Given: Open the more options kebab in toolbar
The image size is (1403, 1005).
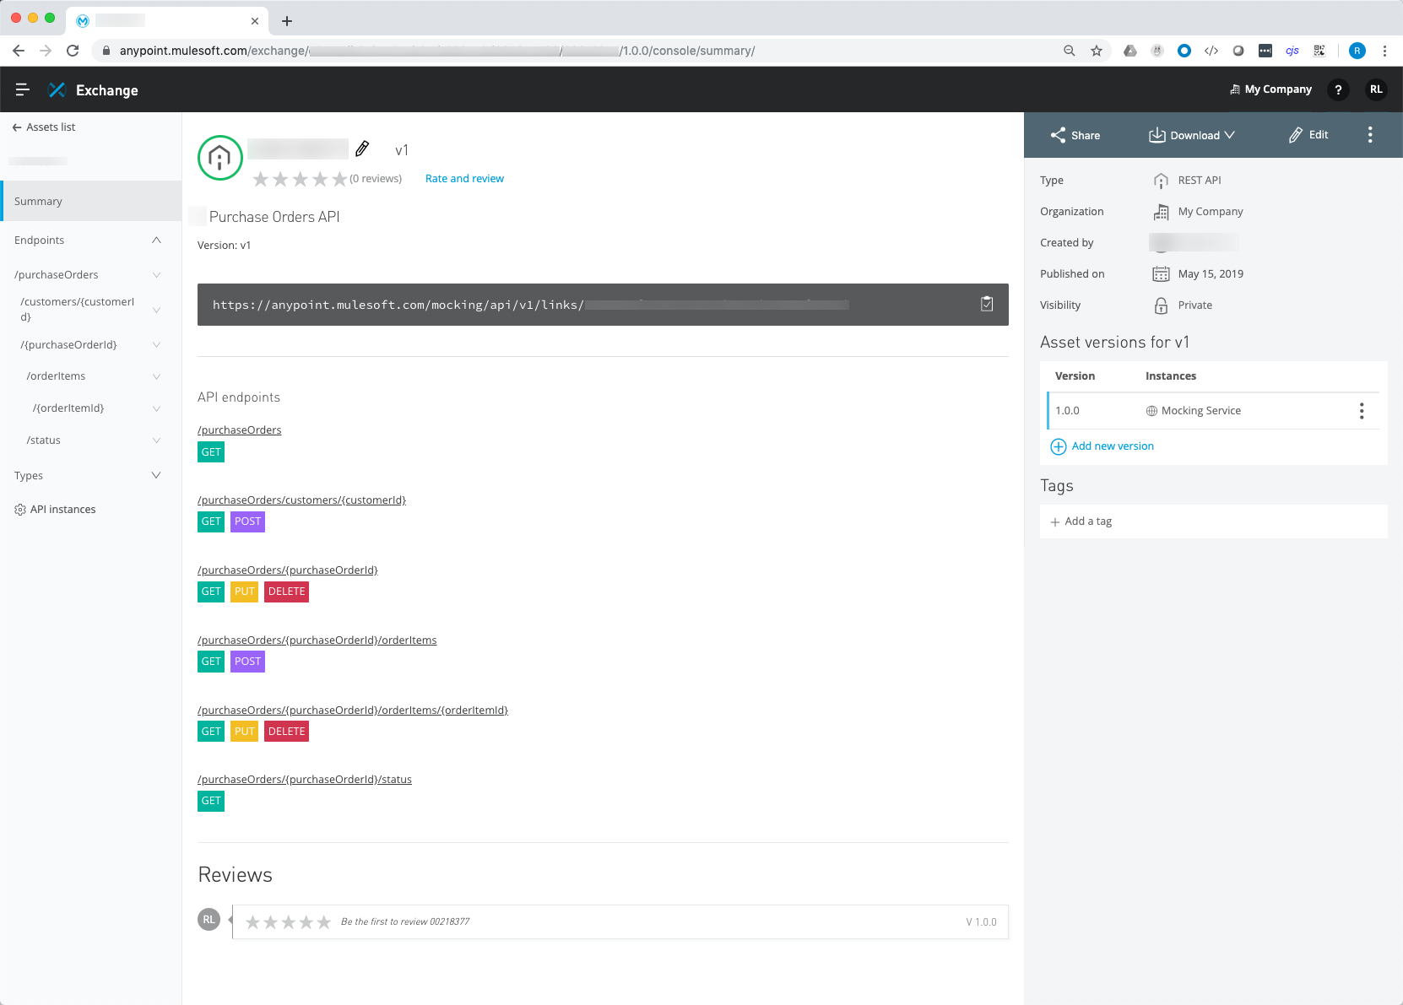Looking at the screenshot, I should [1369, 135].
